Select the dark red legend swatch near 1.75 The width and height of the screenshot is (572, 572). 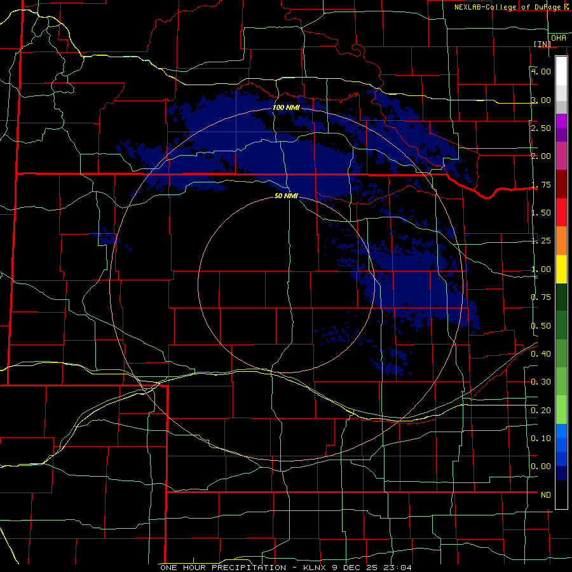tap(561, 184)
